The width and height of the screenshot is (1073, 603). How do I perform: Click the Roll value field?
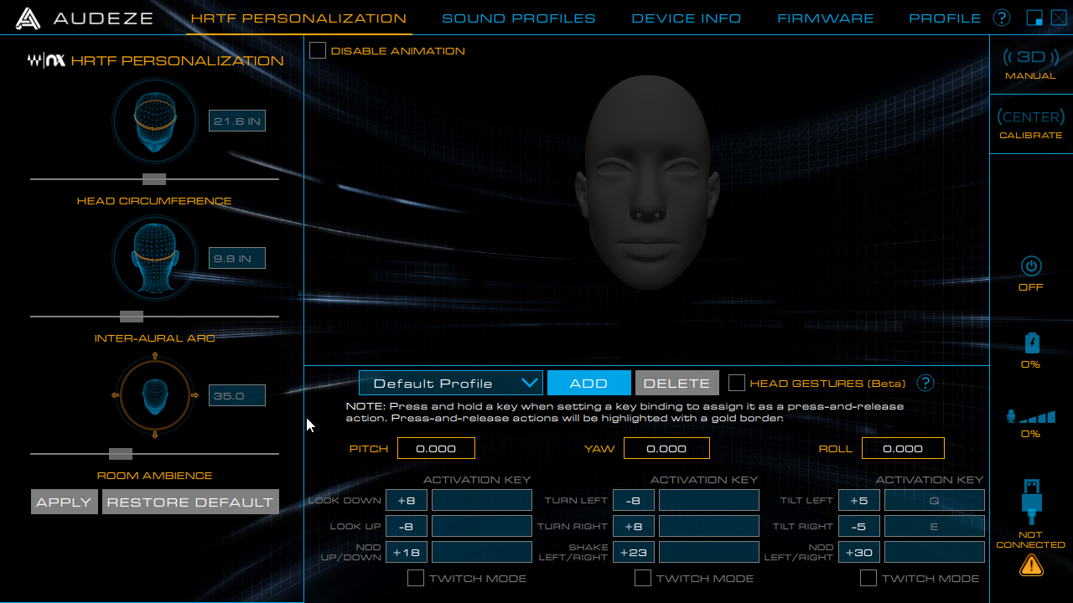pyautogui.click(x=903, y=448)
